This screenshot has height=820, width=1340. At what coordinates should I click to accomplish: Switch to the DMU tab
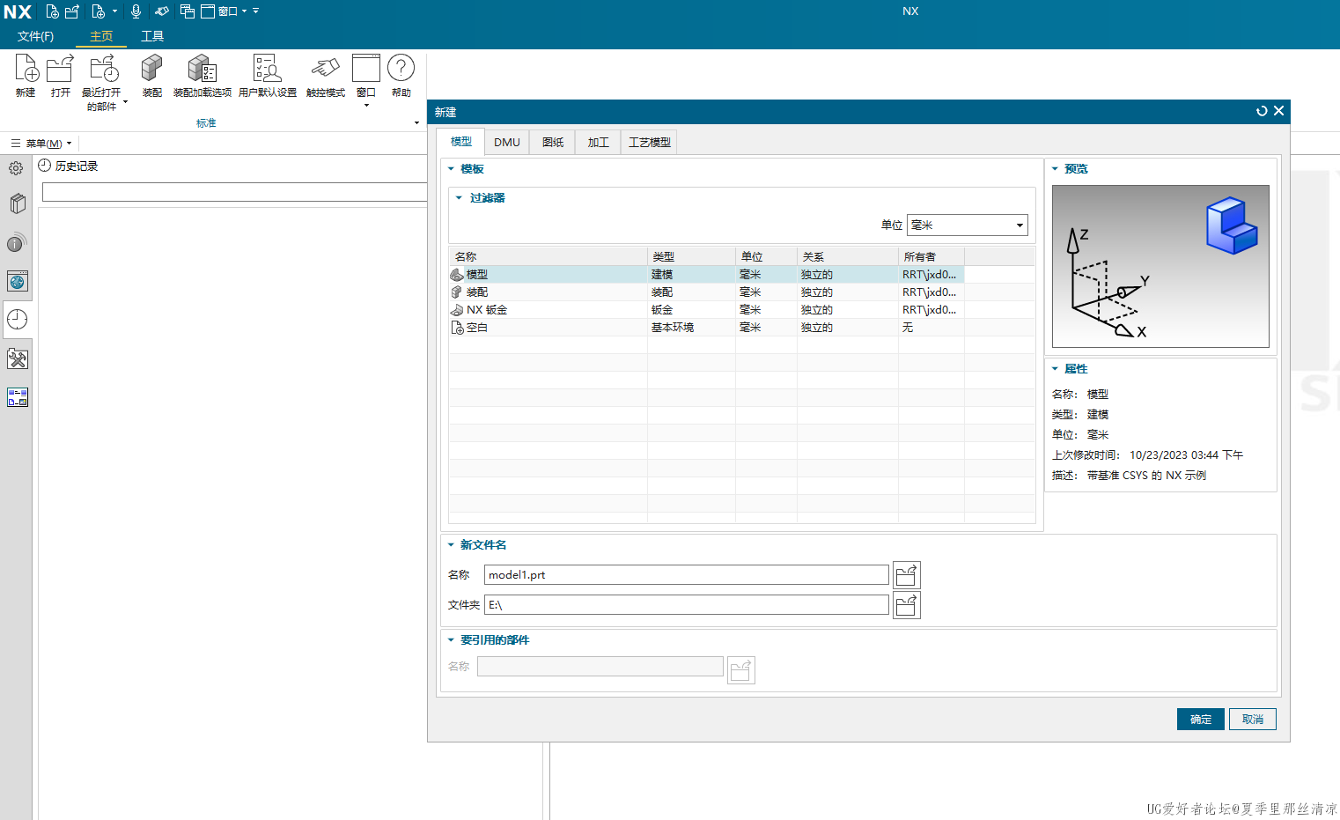pos(507,143)
